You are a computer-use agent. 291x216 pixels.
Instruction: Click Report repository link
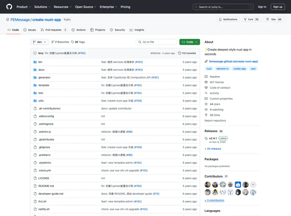tap(215, 121)
